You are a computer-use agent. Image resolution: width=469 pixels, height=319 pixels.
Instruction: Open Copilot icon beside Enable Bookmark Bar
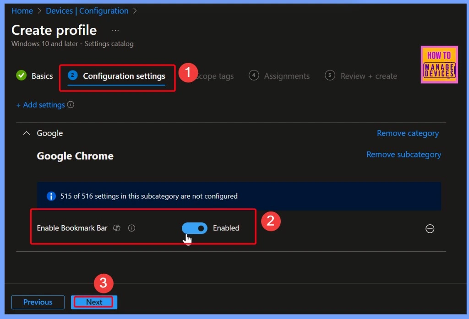pos(117,228)
